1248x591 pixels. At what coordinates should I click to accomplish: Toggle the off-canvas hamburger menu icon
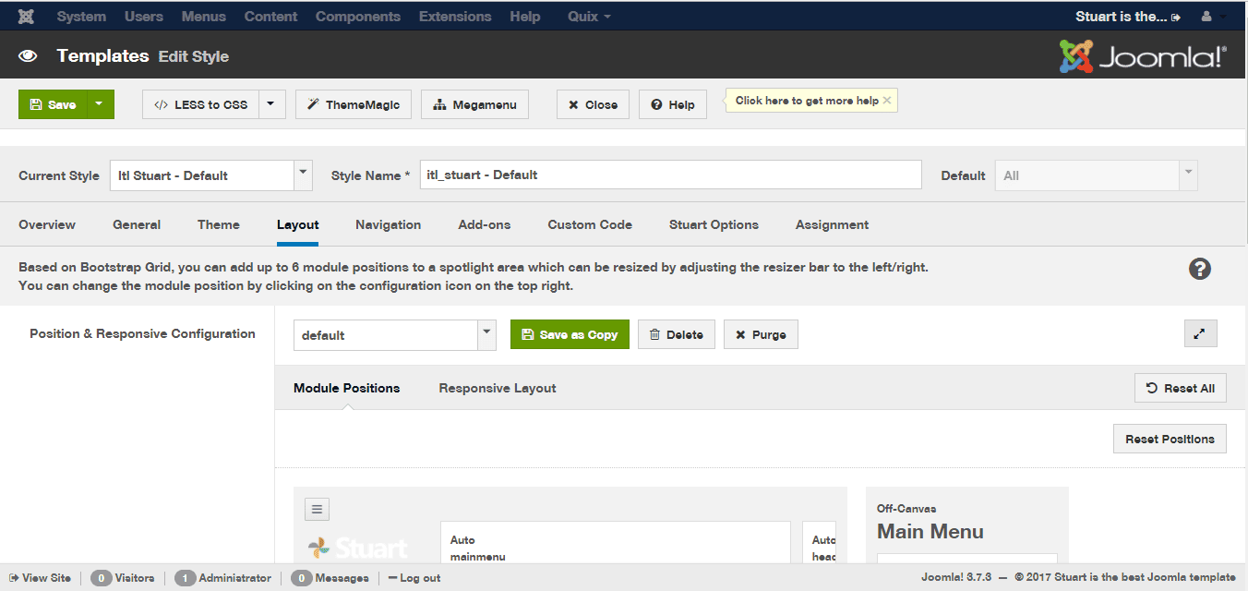pos(317,509)
